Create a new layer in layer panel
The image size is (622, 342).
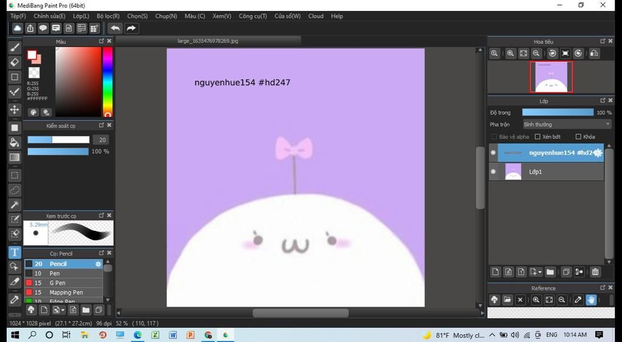[x=496, y=272]
